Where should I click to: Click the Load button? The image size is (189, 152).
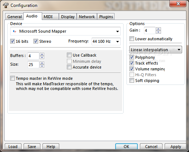(13, 147)
